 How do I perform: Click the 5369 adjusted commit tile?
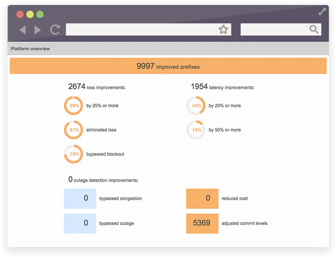202,223
